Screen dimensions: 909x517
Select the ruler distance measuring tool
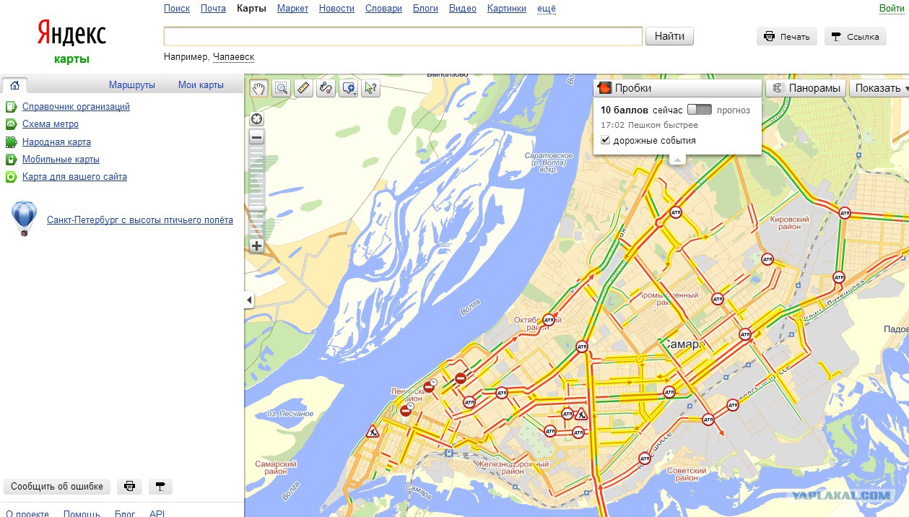pos(303,88)
